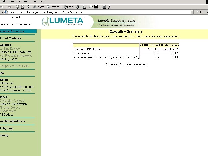208x156 pixels.
Task: Open the Favorites menu
Action: point(22,1)
